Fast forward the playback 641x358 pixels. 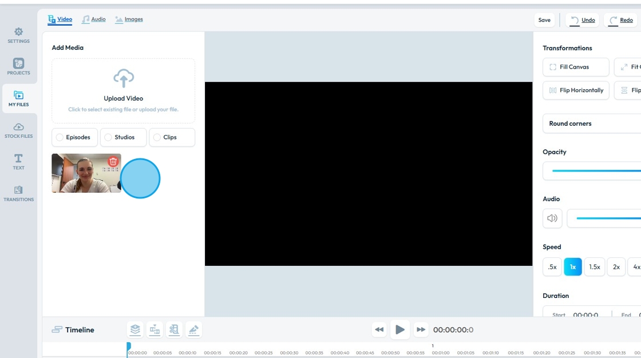click(x=421, y=329)
